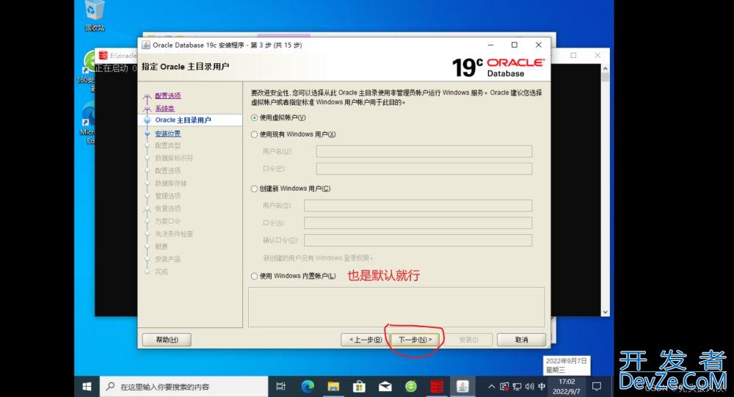The image size is (734, 397).
Task: Open the notification center icon
Action: point(596,387)
